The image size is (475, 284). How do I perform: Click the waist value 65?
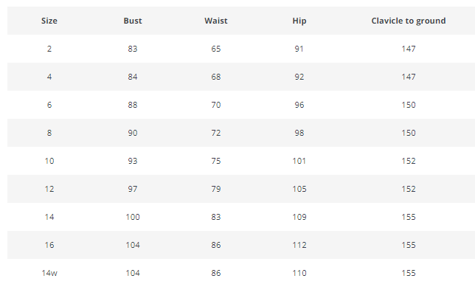[x=215, y=49]
